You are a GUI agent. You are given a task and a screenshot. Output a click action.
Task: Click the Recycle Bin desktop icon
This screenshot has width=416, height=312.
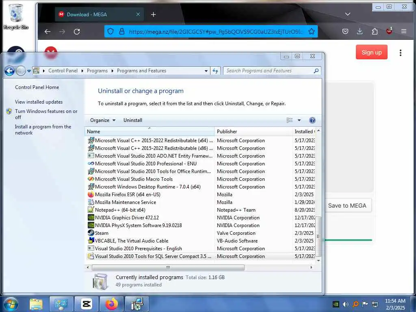click(16, 16)
